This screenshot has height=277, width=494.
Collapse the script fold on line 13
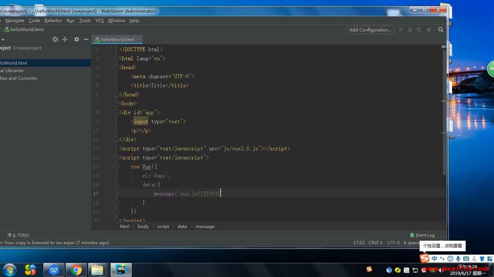(116, 157)
